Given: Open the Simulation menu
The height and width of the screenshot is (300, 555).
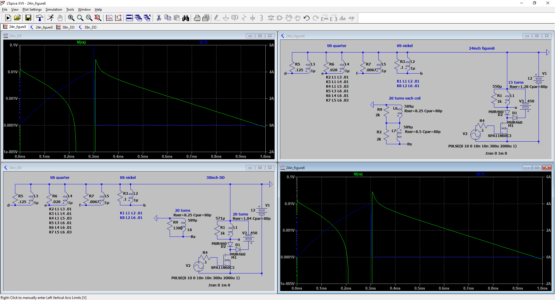Looking at the screenshot, I should click(x=54, y=10).
